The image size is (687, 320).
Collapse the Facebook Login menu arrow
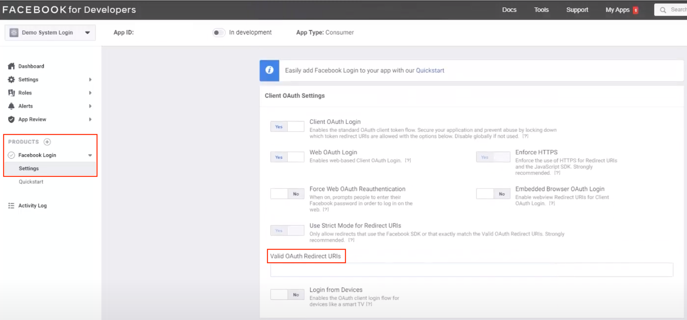tap(90, 155)
